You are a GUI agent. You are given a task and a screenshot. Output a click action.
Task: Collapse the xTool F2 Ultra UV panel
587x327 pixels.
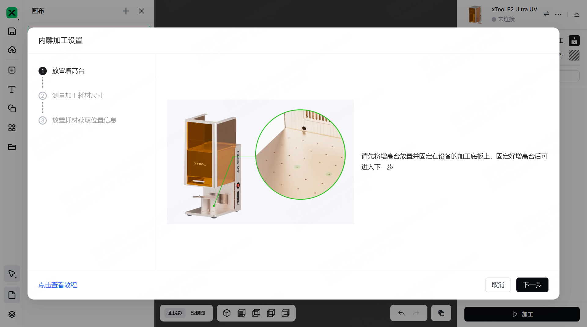point(577,14)
